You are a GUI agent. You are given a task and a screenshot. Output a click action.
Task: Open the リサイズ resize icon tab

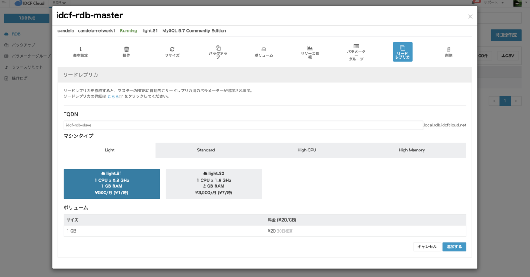tap(172, 52)
